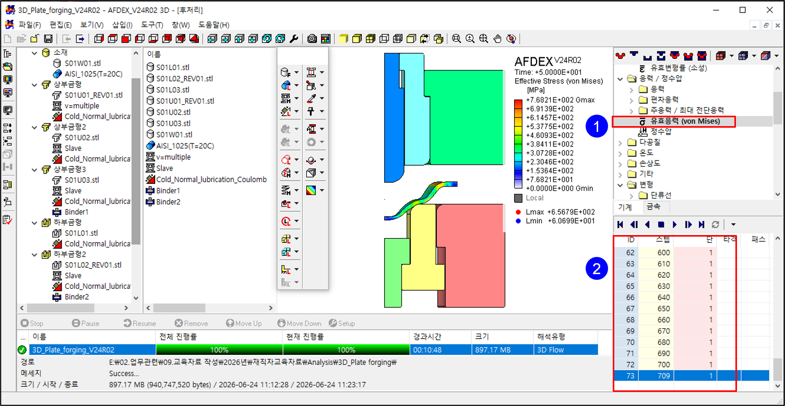Click the fully red cube view icon
Viewport: 785px width, 406px height.
point(126,39)
